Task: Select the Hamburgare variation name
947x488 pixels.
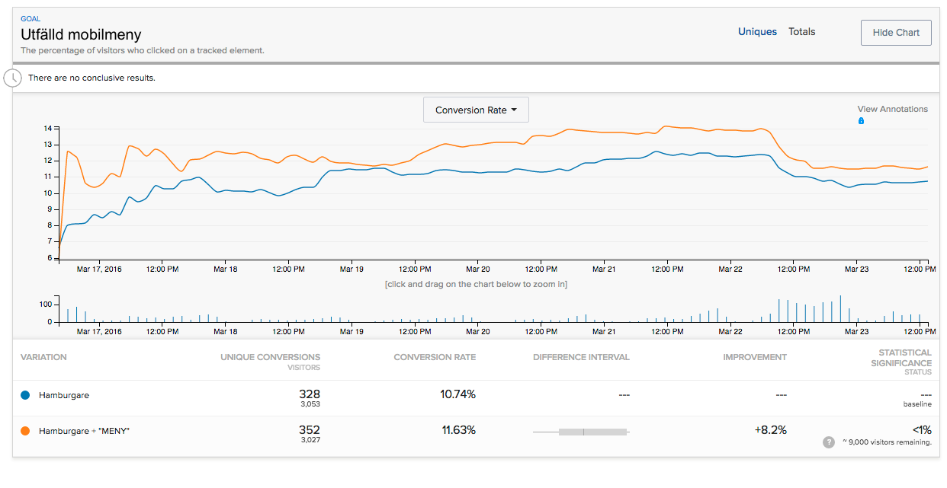Action: (x=63, y=395)
